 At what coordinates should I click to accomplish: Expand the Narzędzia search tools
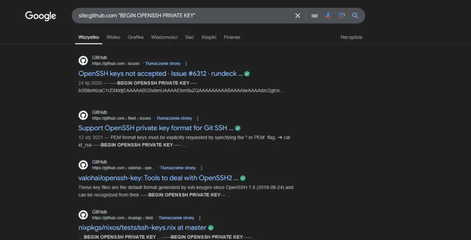[351, 37]
